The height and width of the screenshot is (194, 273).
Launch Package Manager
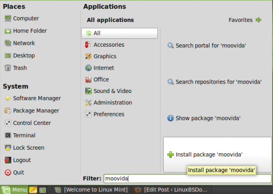(32, 110)
